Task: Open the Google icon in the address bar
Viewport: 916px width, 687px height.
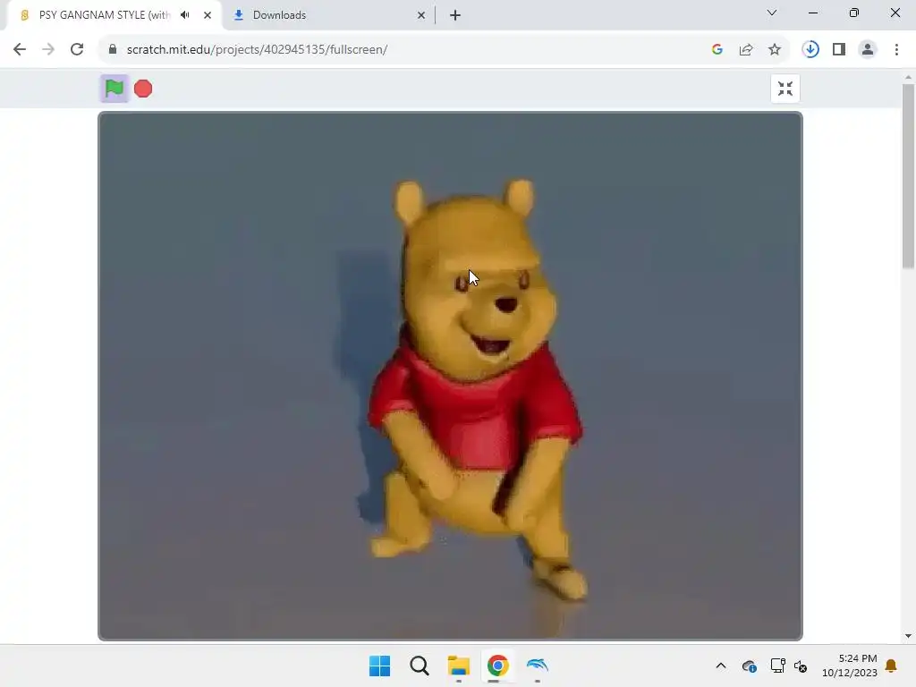Action: click(717, 50)
